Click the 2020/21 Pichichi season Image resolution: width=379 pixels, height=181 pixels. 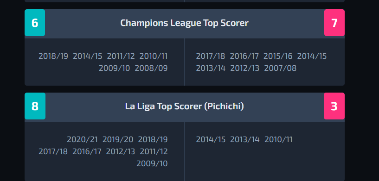click(x=82, y=139)
